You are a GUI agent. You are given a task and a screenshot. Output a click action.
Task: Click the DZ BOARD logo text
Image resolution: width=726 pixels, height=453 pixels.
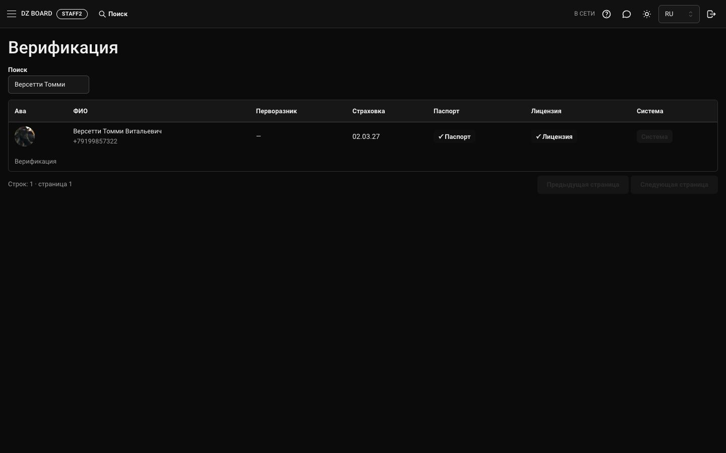point(37,14)
